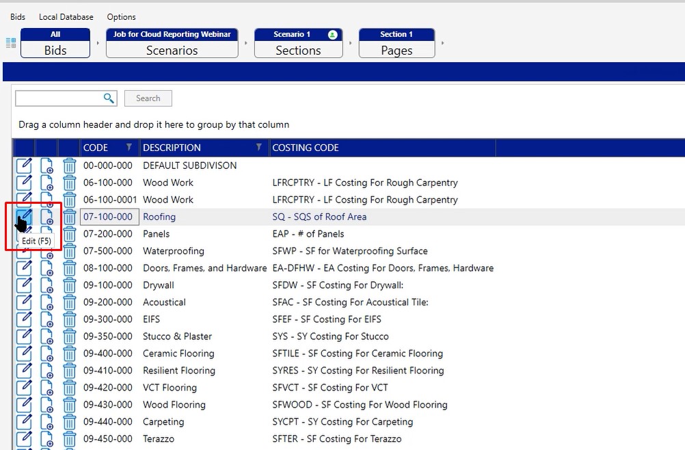
Task: Open the Local Database menu
Action: point(66,17)
